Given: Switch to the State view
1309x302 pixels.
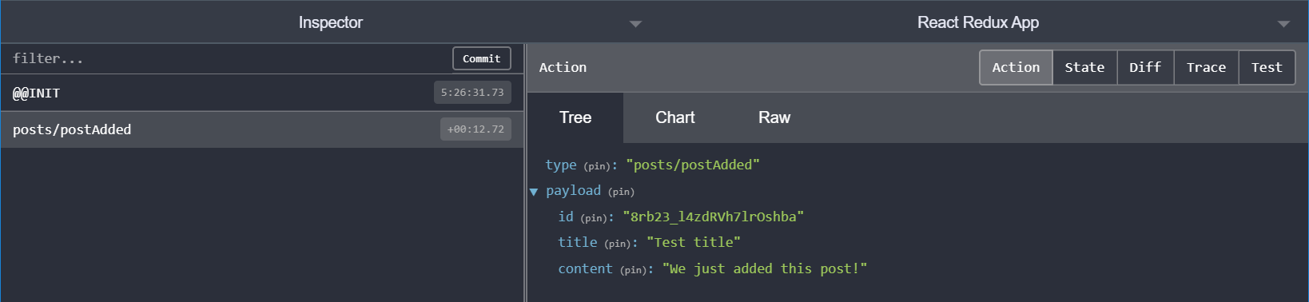Looking at the screenshot, I should [x=1084, y=68].
